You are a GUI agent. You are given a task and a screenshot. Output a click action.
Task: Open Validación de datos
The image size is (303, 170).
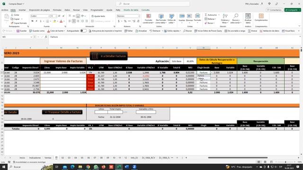point(269,31)
